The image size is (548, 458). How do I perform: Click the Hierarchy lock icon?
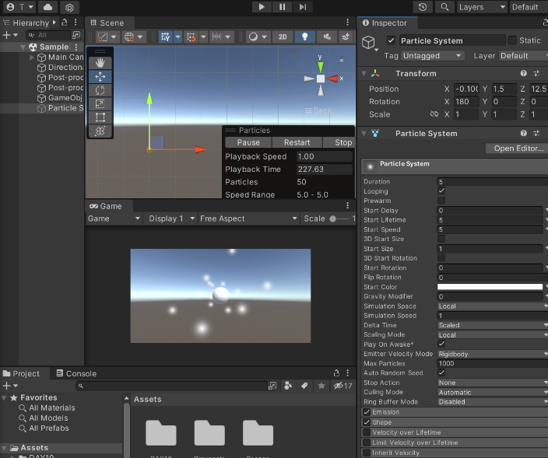pos(65,23)
